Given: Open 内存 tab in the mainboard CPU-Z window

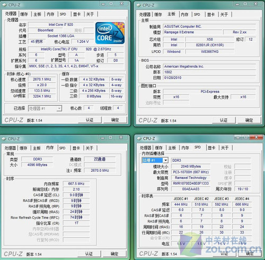Looking at the screenshot, I should coord(184,14).
